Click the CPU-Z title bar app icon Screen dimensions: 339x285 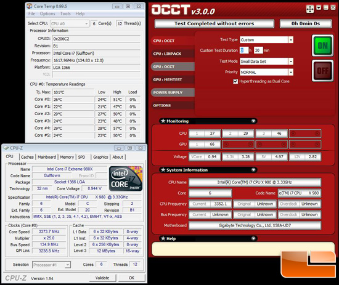6,148
